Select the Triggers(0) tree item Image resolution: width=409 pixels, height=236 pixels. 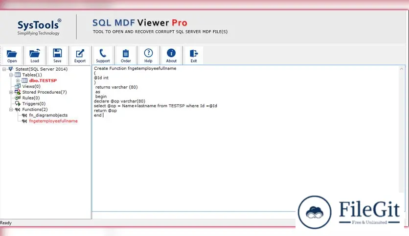34,103
